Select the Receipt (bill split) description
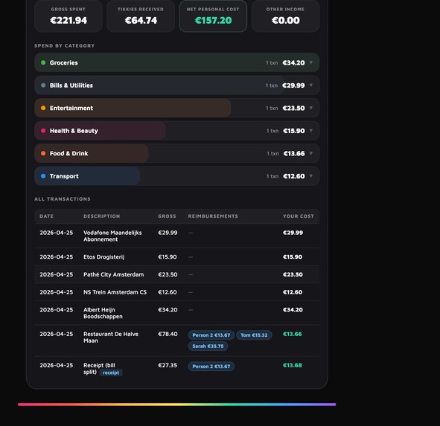The image size is (440, 426). coord(99,369)
